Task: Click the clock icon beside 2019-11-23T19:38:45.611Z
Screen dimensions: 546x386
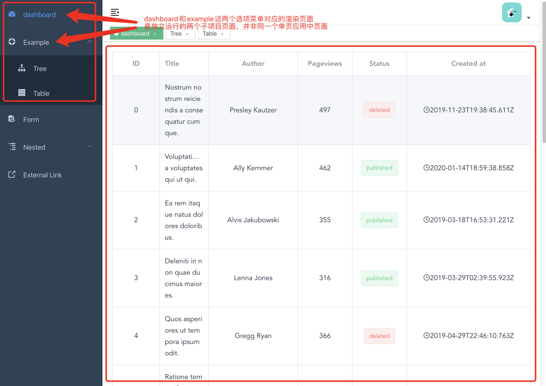Action: click(426, 110)
